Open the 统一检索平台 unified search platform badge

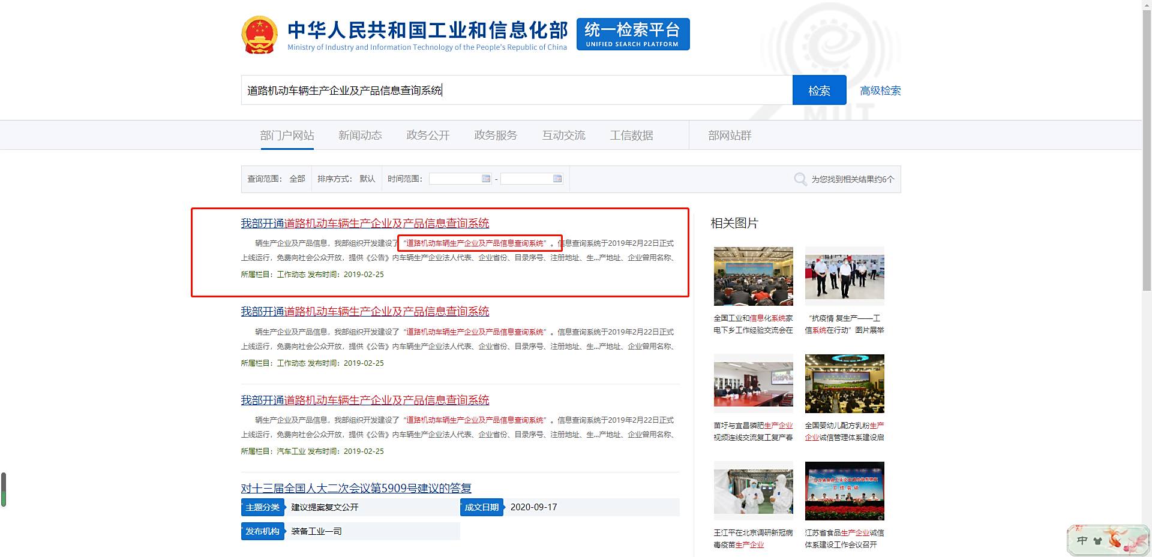coord(632,34)
